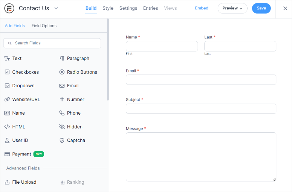This screenshot has width=292, height=192.
Task: Click the Last name input box
Action: click(x=240, y=46)
